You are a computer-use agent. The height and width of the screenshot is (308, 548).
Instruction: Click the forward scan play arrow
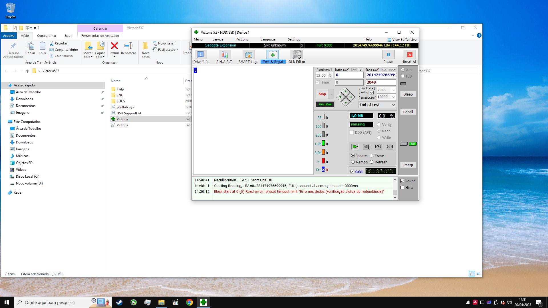click(x=355, y=147)
